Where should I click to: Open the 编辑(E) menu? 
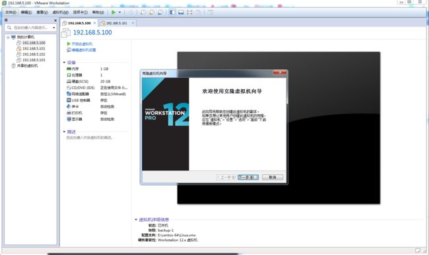click(26, 13)
